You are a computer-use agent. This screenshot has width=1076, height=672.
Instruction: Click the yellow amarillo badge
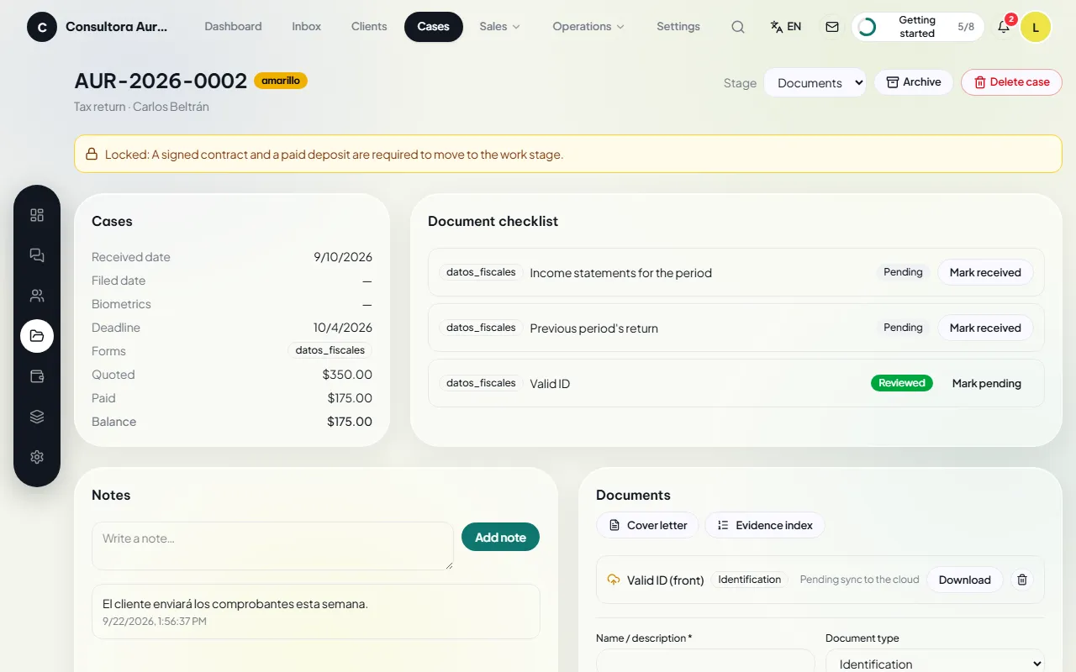click(281, 81)
